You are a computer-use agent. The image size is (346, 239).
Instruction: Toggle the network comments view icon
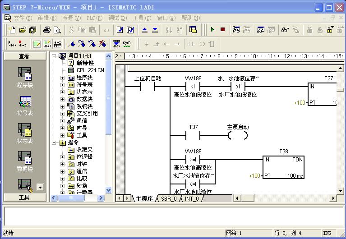pos(47,44)
